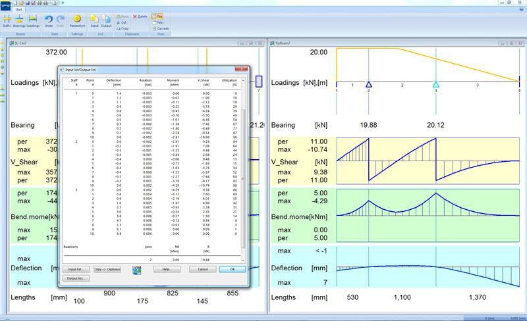Click the Delete clipboard command
Image resolution: width=527 pixels, height=321 pixels.
click(140, 16)
